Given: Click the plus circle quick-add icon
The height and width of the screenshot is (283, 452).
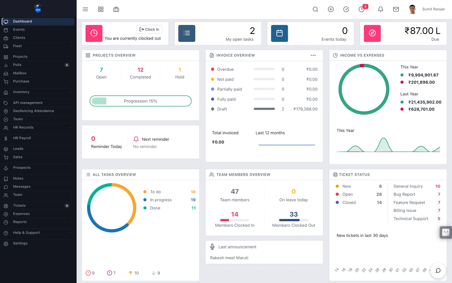Looking at the screenshot, I should tap(331, 9).
